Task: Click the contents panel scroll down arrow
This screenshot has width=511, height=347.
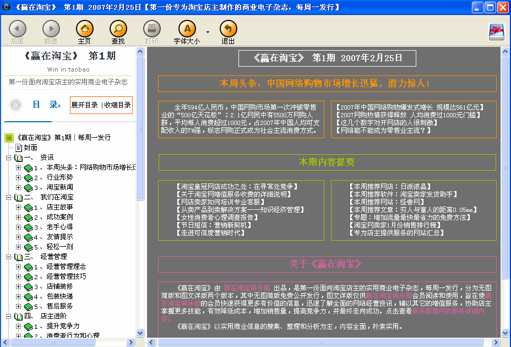Action: click(140, 333)
